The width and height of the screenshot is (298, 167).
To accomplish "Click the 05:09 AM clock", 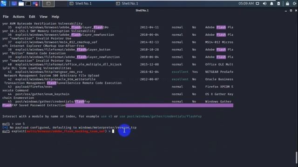I will [x=246, y=4].
